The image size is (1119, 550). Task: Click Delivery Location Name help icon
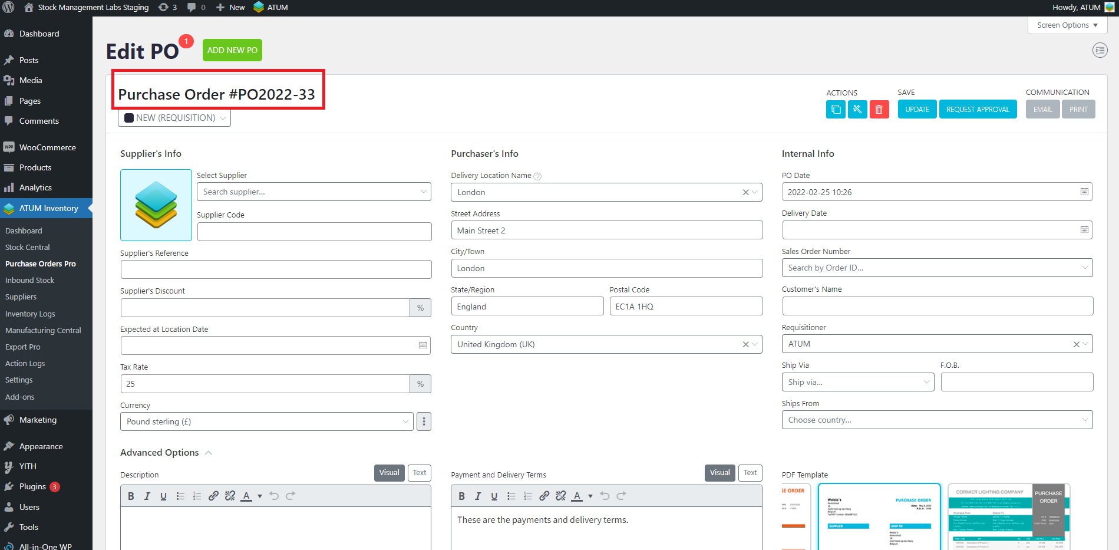[x=537, y=176]
